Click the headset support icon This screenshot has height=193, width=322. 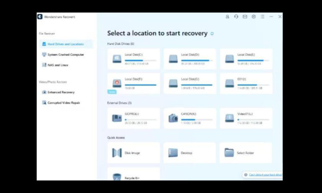point(236,17)
